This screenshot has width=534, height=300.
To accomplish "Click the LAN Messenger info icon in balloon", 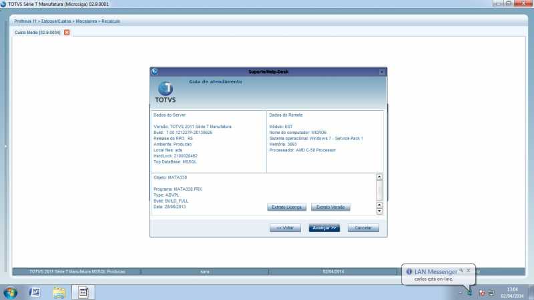I will (409, 271).
